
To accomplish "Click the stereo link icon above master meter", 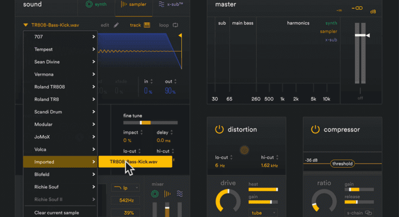I will (357, 8).
